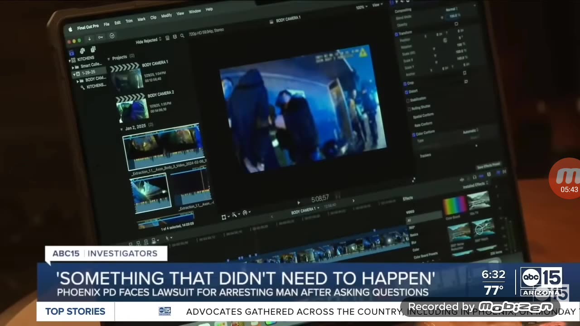Open the Clip menu

(x=154, y=17)
